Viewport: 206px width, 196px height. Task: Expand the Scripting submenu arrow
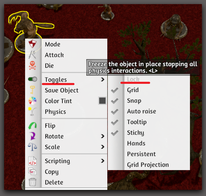point(103,161)
